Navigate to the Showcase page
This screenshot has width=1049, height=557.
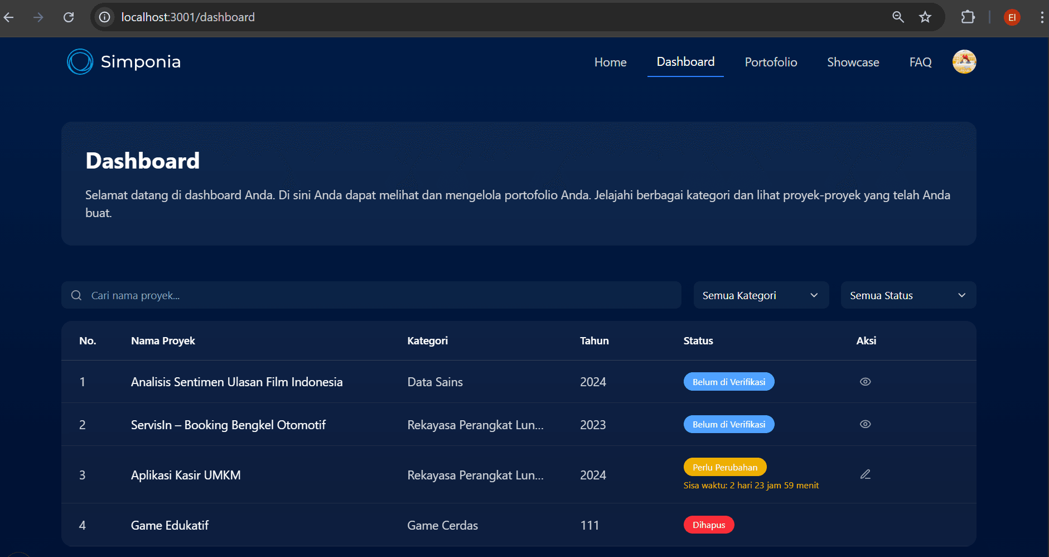click(x=853, y=62)
